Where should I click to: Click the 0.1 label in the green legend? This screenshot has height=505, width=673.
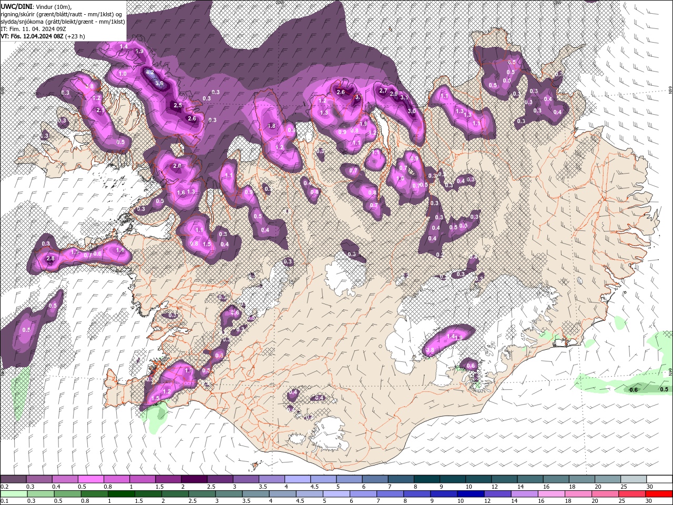pos(4,501)
